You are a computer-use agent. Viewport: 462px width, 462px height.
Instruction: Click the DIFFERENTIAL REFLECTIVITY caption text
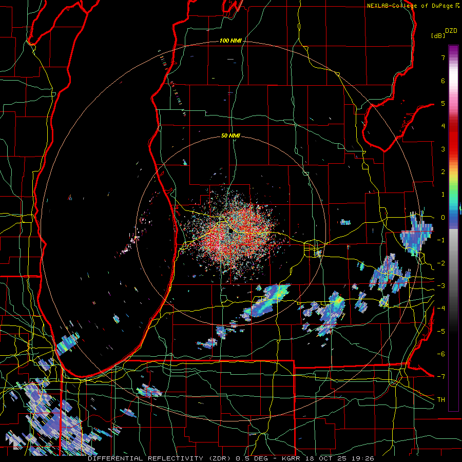click(x=145, y=458)
